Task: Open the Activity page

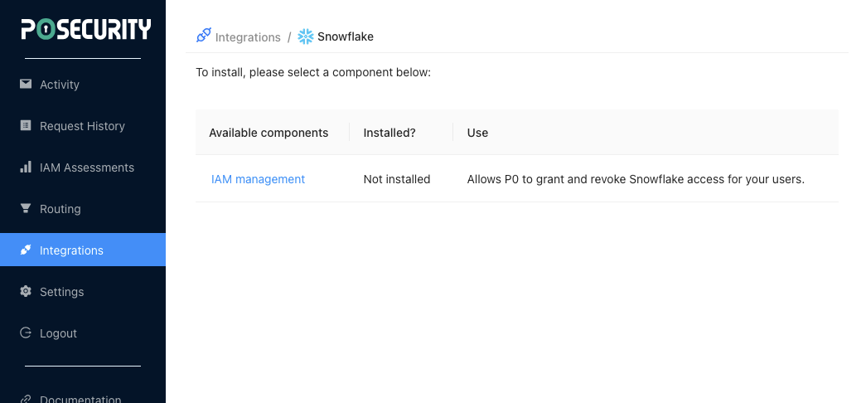Action: point(60,85)
